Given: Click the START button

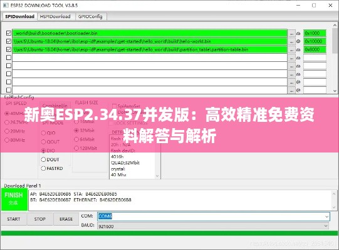Looking at the screenshot, I should (14, 219).
